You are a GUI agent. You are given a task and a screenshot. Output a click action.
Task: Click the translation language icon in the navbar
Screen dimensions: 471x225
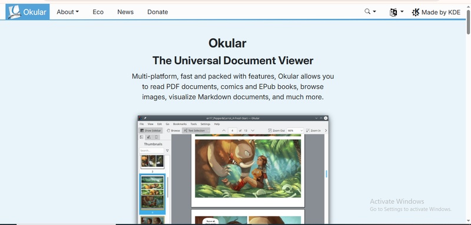tap(393, 12)
